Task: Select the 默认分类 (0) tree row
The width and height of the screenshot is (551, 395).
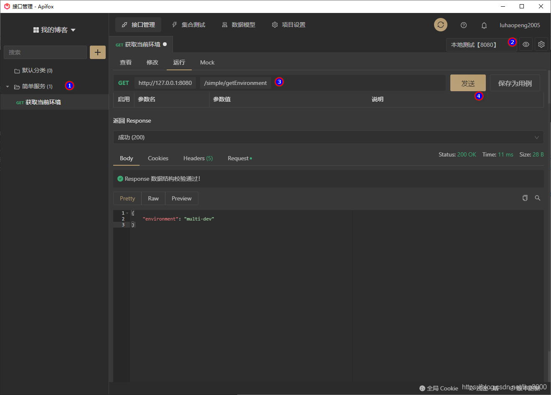Action: [x=54, y=70]
